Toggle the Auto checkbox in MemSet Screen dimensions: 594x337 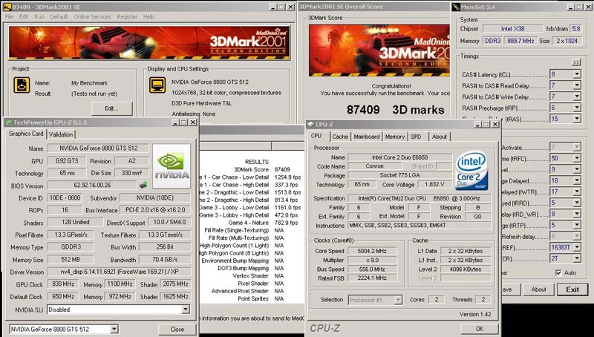pos(558,272)
